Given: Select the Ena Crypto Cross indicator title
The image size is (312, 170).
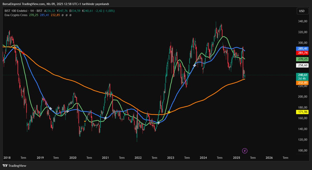Looking at the screenshot, I should 16,15.
